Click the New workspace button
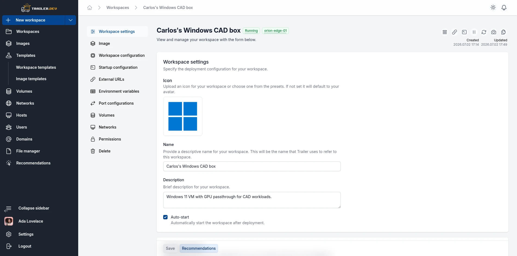Screen dimensions: 517x256 (34, 20)
